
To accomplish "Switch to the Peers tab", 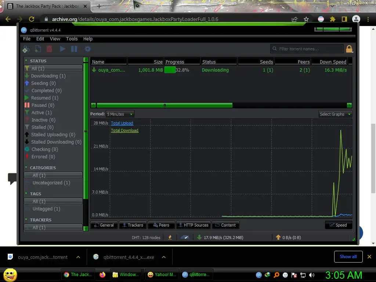I will tap(161, 225).
